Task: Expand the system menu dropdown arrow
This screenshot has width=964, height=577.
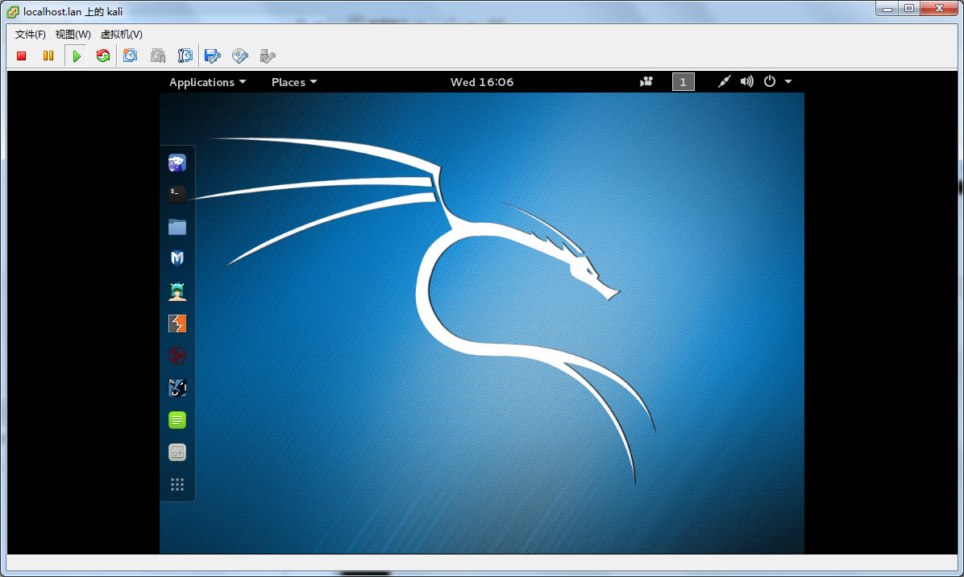Action: coord(788,81)
